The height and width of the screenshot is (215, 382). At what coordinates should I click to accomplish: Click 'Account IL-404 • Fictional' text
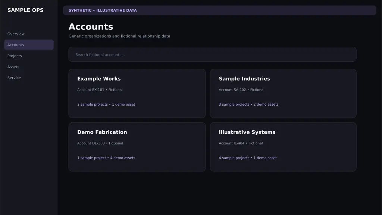pyautogui.click(x=241, y=143)
